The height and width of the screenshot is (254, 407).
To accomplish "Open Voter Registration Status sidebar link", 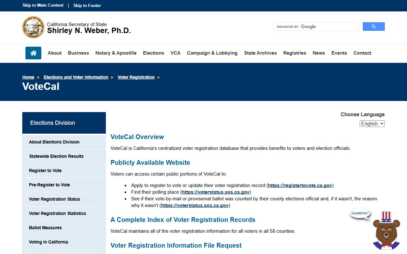I will pos(64,199).
